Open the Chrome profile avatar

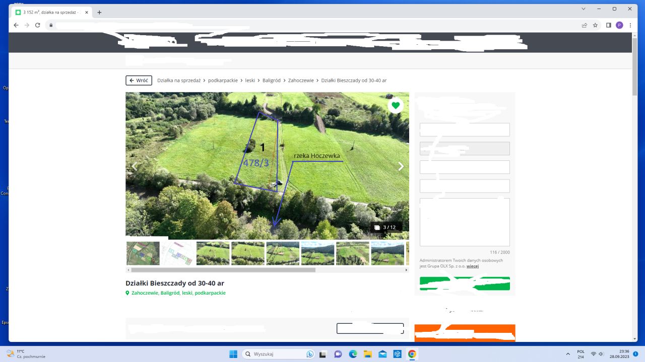click(x=619, y=25)
